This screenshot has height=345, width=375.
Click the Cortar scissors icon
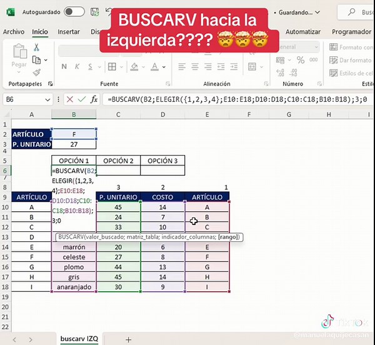37,47
